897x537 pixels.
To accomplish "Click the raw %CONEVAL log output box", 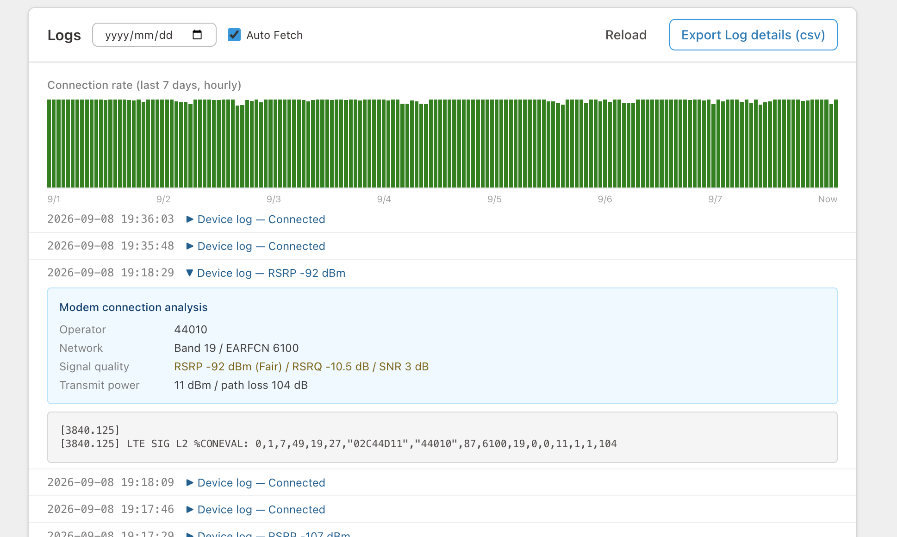I will (442, 437).
